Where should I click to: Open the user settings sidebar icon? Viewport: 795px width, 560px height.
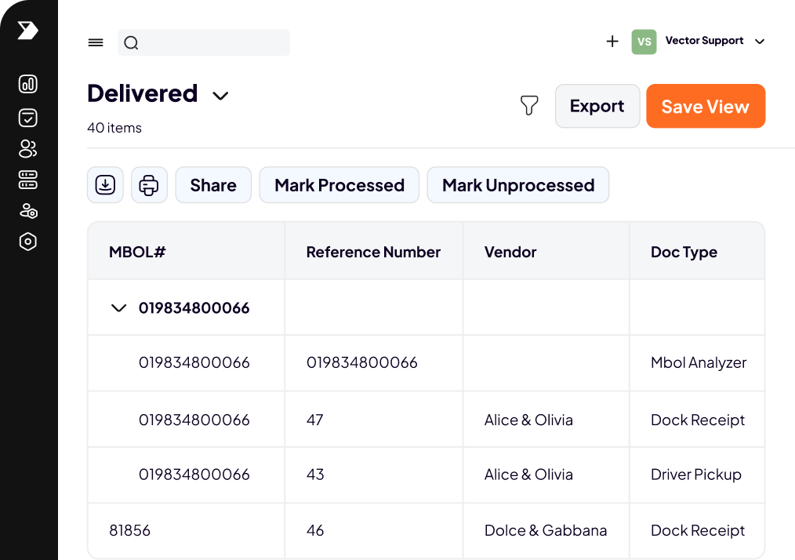pos(28,211)
